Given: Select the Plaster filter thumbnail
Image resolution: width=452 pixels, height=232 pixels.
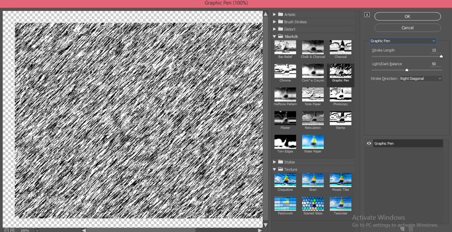Looking at the screenshot, I should pos(285,118).
